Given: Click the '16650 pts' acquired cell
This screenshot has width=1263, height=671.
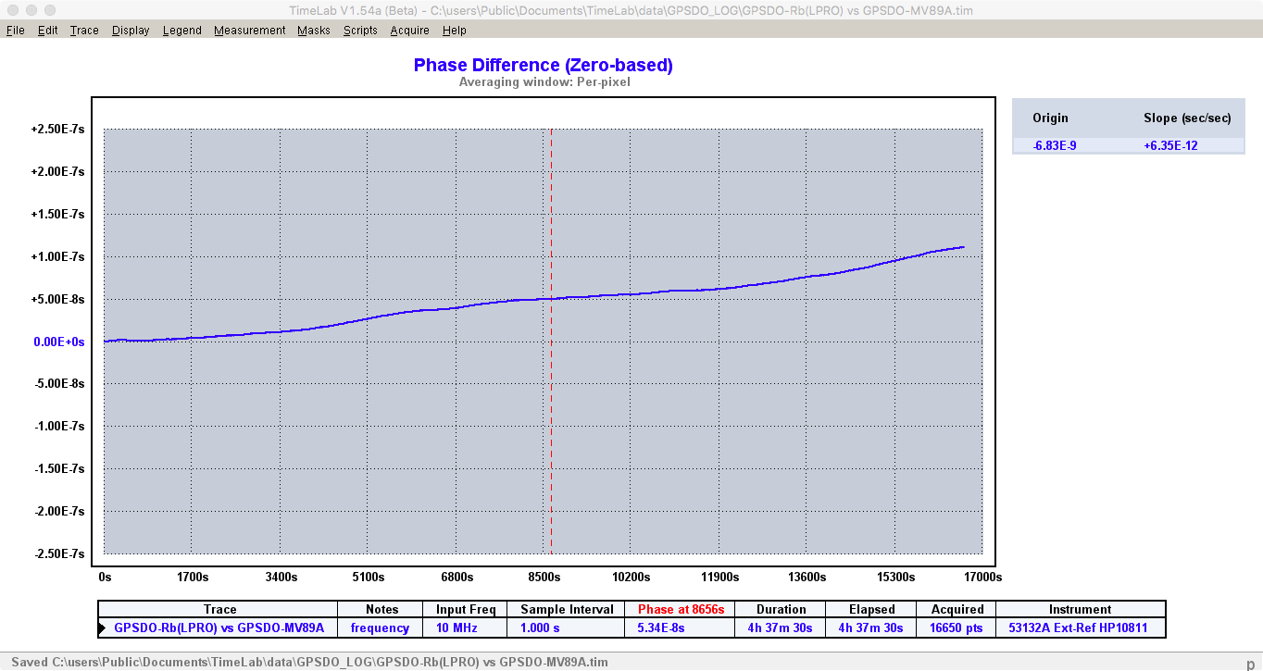Looking at the screenshot, I should tap(957, 628).
